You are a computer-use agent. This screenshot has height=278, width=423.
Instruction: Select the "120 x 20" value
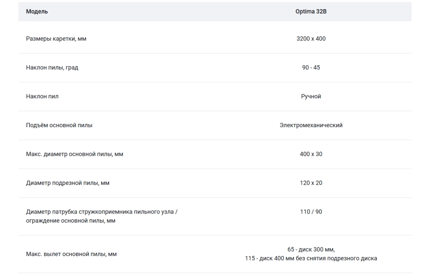coord(311,183)
